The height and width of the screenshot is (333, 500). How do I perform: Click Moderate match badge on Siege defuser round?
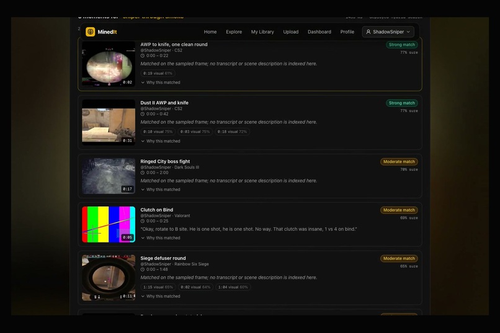[x=399, y=259]
